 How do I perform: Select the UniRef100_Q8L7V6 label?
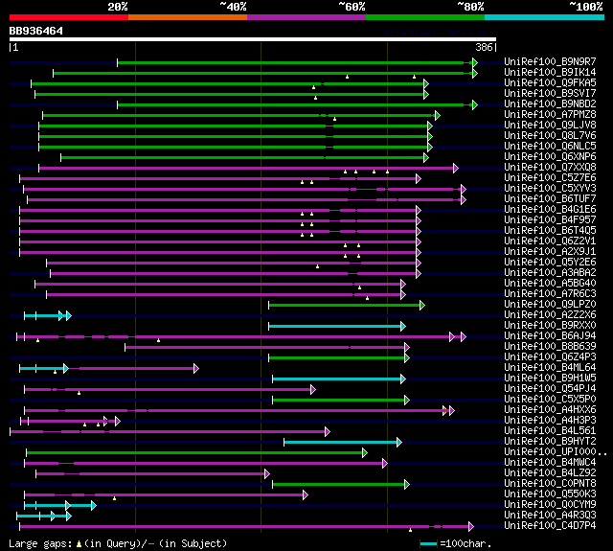point(550,136)
